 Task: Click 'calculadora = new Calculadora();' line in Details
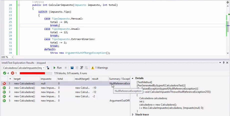pyautogui.click(x=158, y=105)
